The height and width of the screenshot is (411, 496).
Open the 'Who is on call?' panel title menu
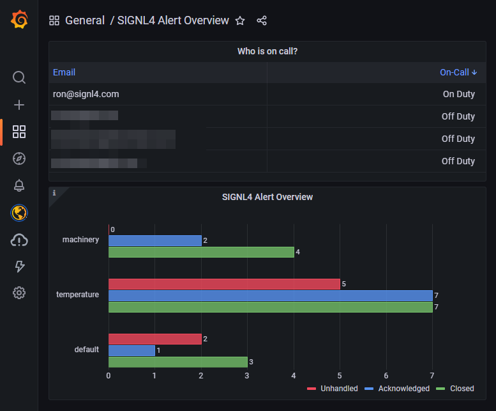coord(267,51)
